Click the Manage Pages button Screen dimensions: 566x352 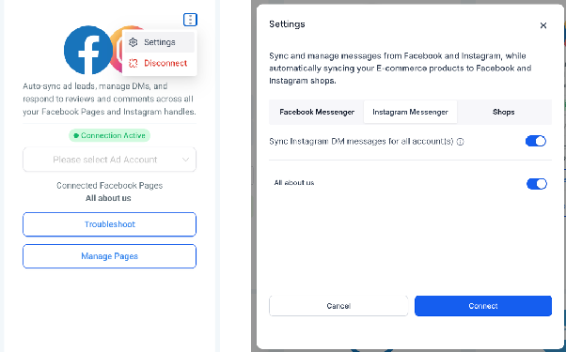click(x=109, y=256)
